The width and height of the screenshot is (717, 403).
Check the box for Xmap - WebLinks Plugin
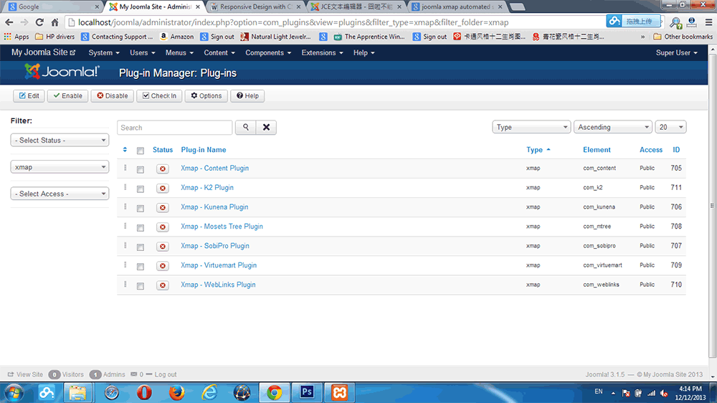[141, 286]
